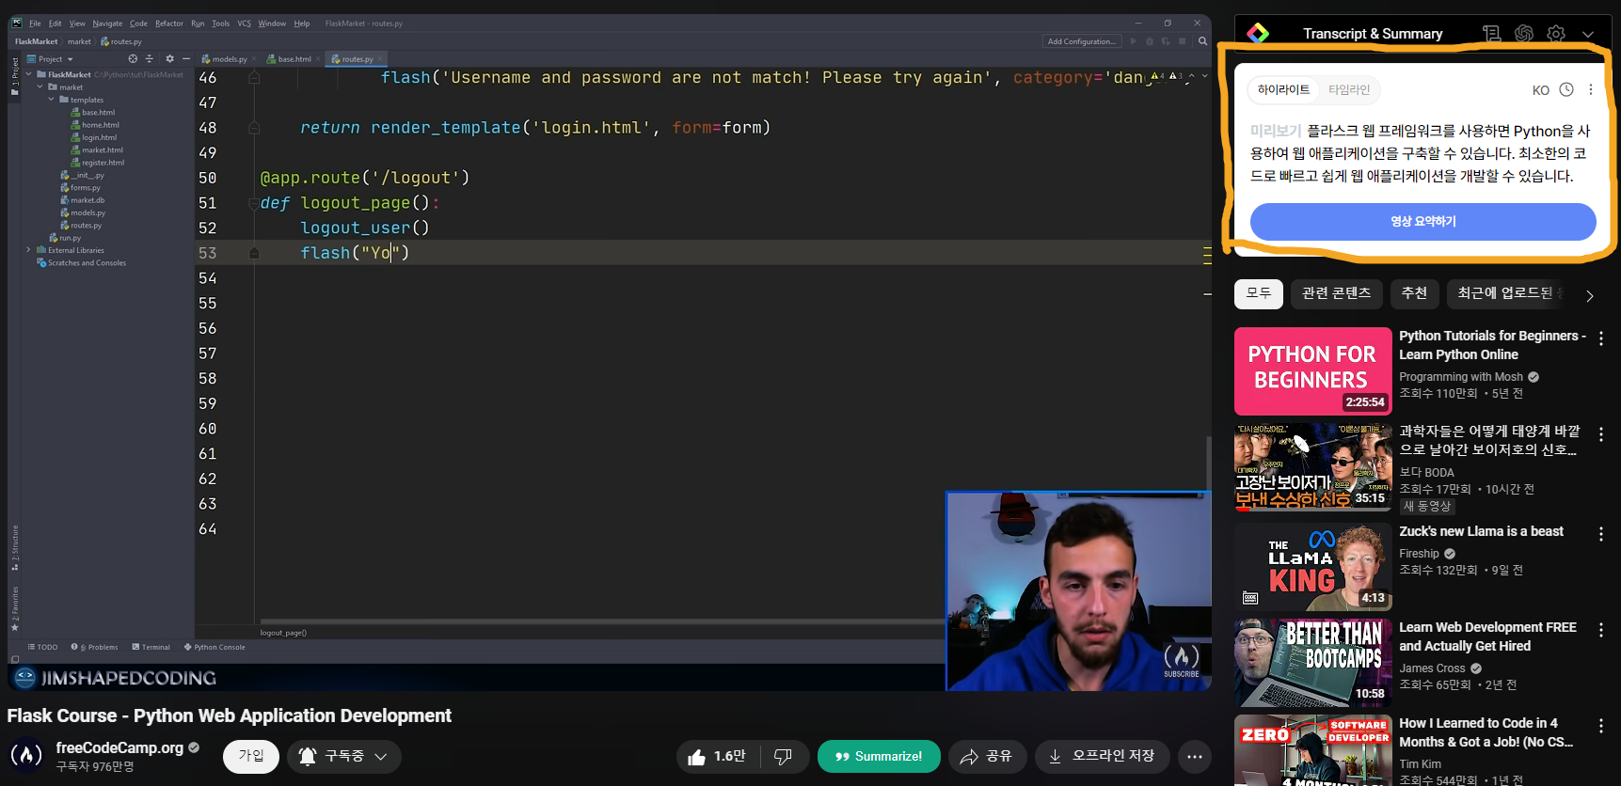Switch to the models.py editor tab
This screenshot has width=1621, height=786.
click(x=224, y=59)
